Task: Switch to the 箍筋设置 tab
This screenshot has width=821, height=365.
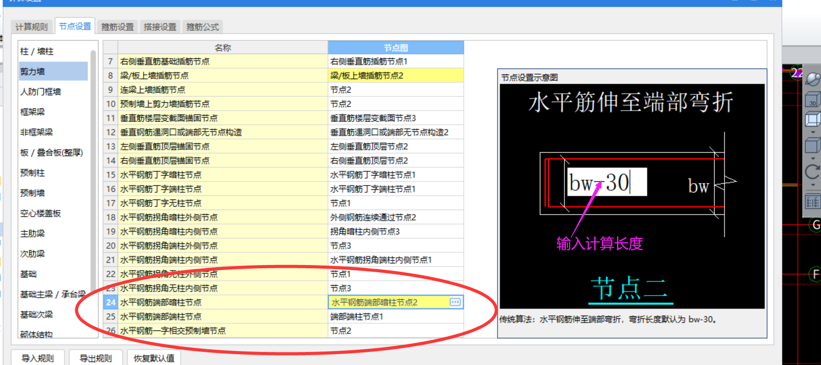Action: [118, 27]
